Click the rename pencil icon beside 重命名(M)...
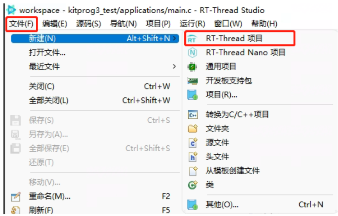 coord(16,196)
